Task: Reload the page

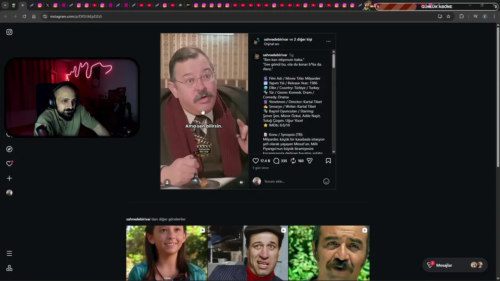Action: 24,16
